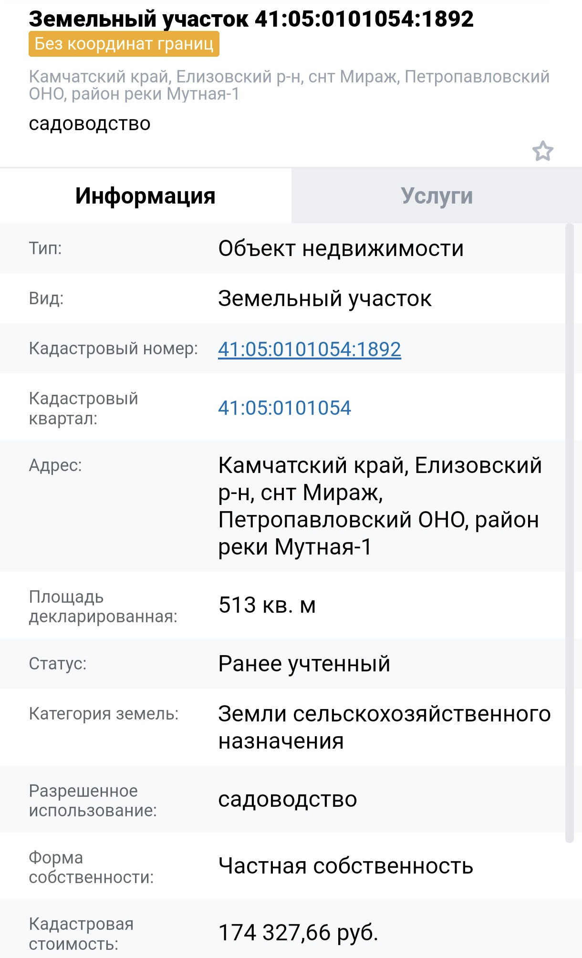The width and height of the screenshot is (582, 958).
Task: Click the Земельный участок value in Вид row
Action: click(324, 299)
